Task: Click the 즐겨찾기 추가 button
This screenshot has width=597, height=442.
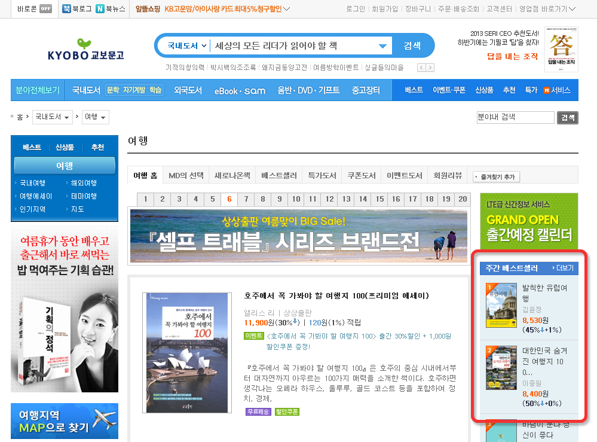Action: [496, 177]
